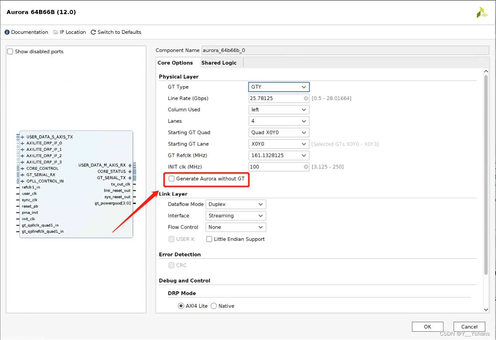The height and width of the screenshot is (340, 496).
Task: Clear the Line Rate field with its X icon
Action: [x=306, y=98]
